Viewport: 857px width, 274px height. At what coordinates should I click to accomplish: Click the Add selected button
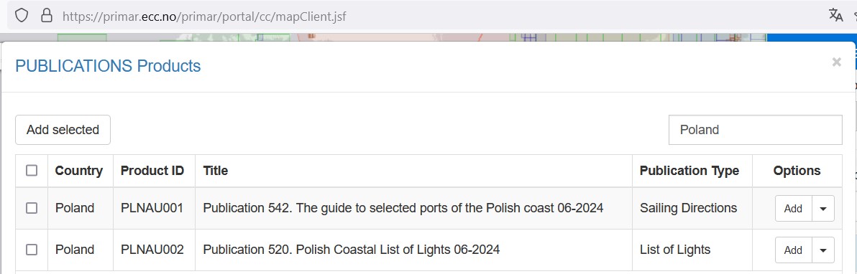pos(63,130)
